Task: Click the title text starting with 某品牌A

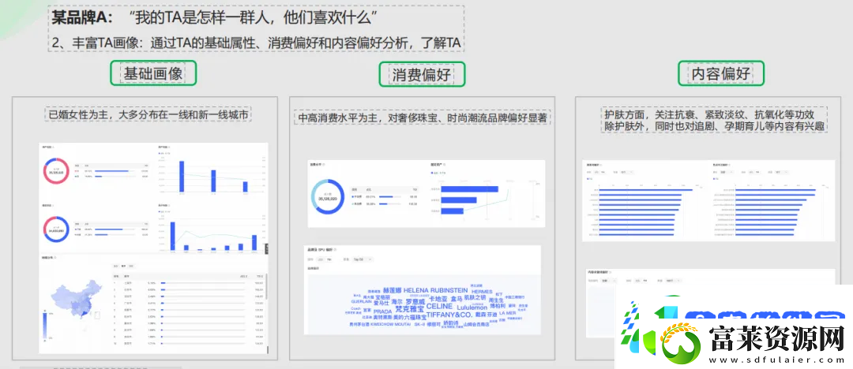Action: [214, 18]
